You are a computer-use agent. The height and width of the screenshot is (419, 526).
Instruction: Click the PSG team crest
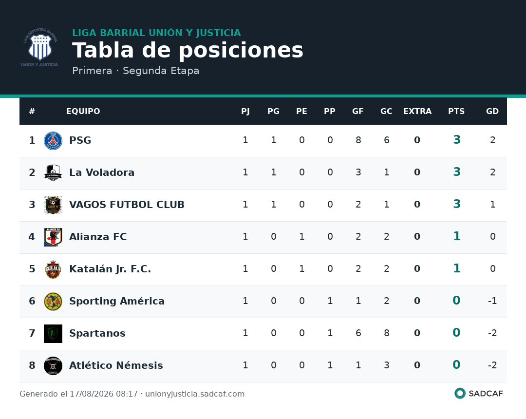(53, 141)
